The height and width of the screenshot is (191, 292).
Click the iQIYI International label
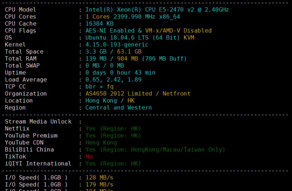(38, 164)
